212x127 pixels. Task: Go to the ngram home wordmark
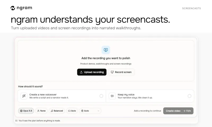(x=24, y=8)
